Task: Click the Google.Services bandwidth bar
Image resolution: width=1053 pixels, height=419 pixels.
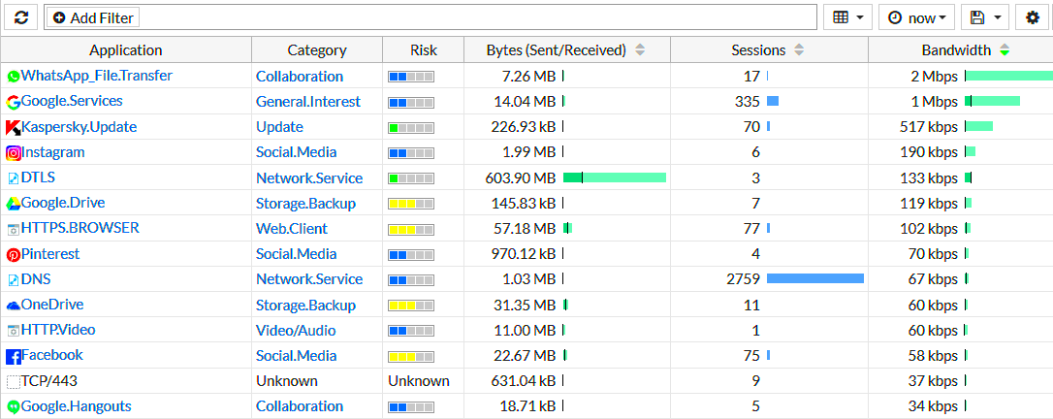Action: (x=993, y=101)
